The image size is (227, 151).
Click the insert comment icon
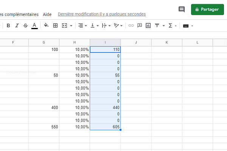[x=140, y=26]
